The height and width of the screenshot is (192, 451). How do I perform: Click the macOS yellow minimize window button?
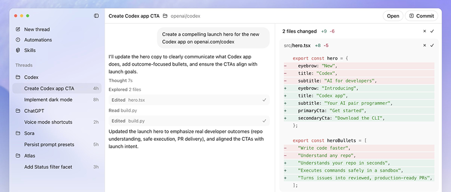point(22,16)
